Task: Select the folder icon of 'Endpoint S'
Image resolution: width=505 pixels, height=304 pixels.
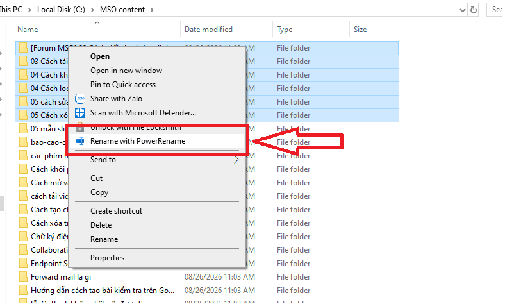Action: (x=23, y=264)
